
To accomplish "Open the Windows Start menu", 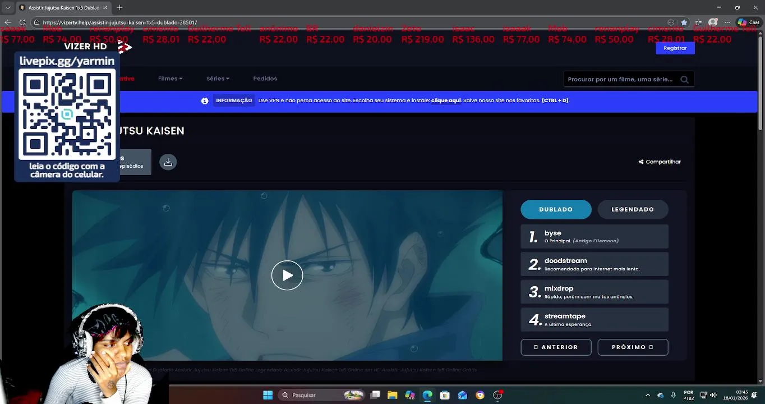I will point(268,395).
